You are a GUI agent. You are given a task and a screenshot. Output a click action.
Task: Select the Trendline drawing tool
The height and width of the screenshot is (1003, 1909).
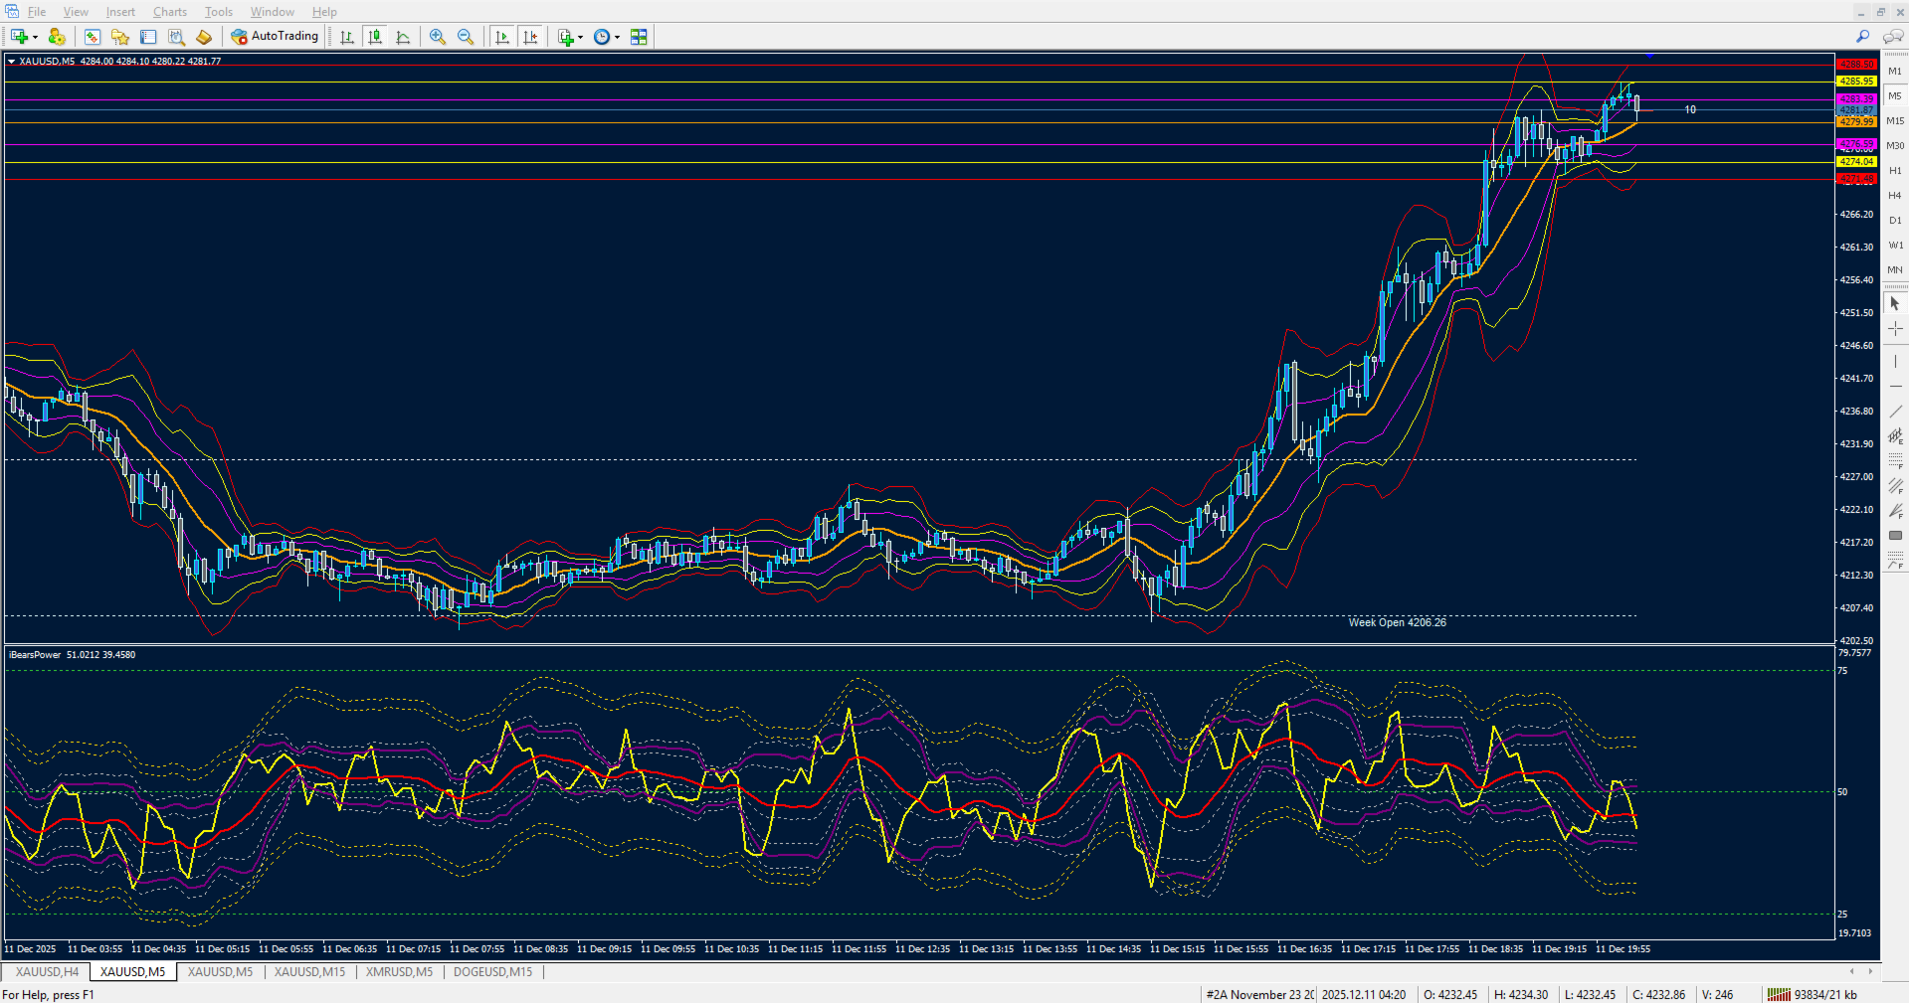point(1895,411)
